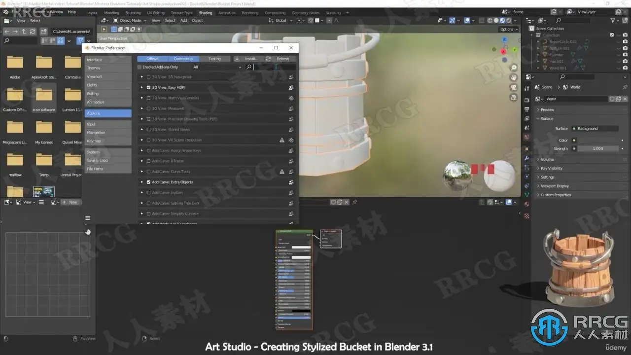Toggle the camera view icon in the viewport
Image resolution: width=631 pixels, height=355 pixels.
514,87
